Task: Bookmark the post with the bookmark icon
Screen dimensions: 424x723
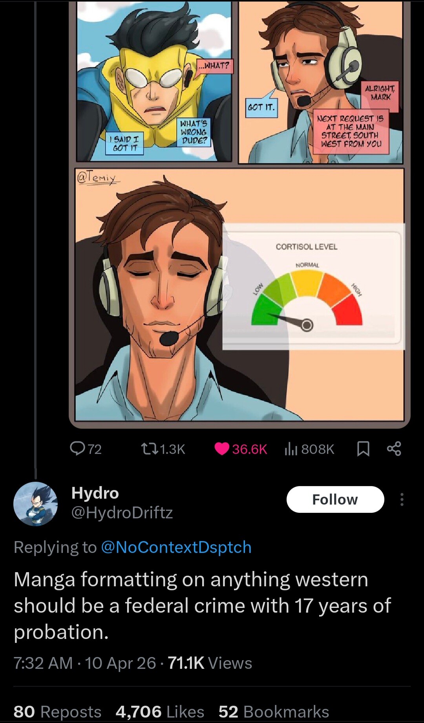Action: pyautogui.click(x=363, y=449)
